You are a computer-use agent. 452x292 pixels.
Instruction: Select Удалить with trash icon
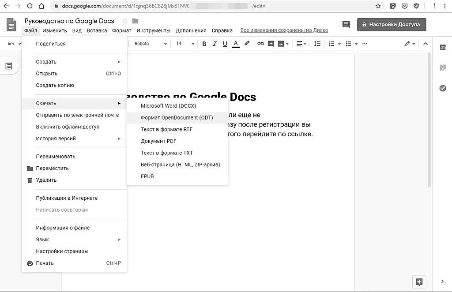74,180
